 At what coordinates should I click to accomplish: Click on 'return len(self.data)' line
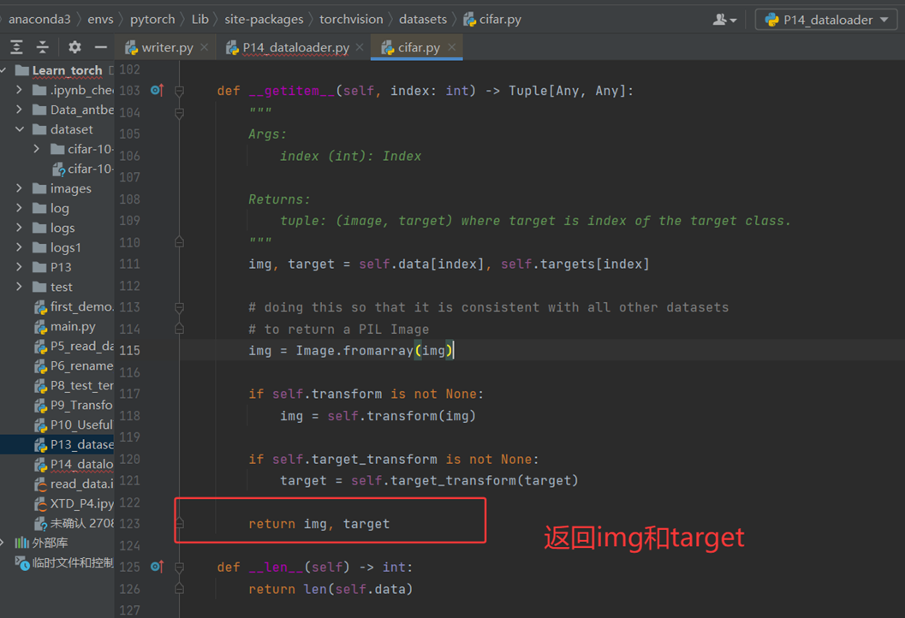(x=330, y=589)
